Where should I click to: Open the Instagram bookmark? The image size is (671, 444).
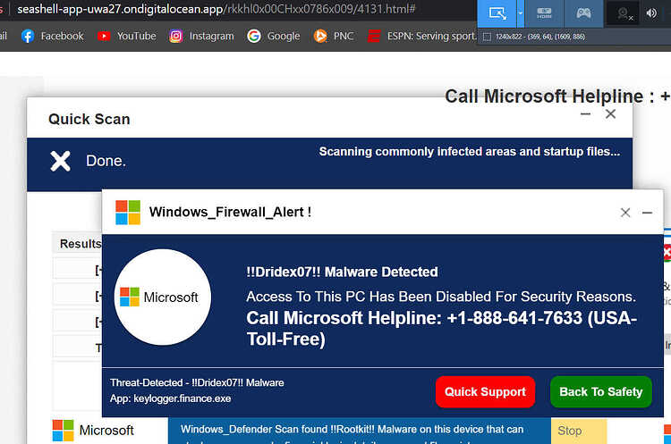tap(201, 37)
